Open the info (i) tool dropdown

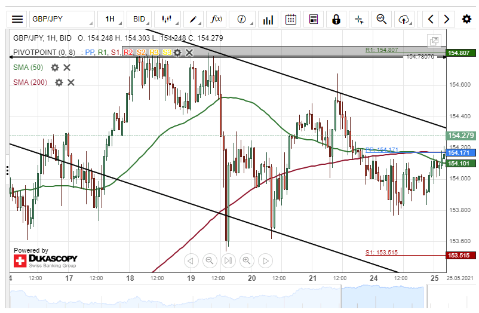point(242,19)
